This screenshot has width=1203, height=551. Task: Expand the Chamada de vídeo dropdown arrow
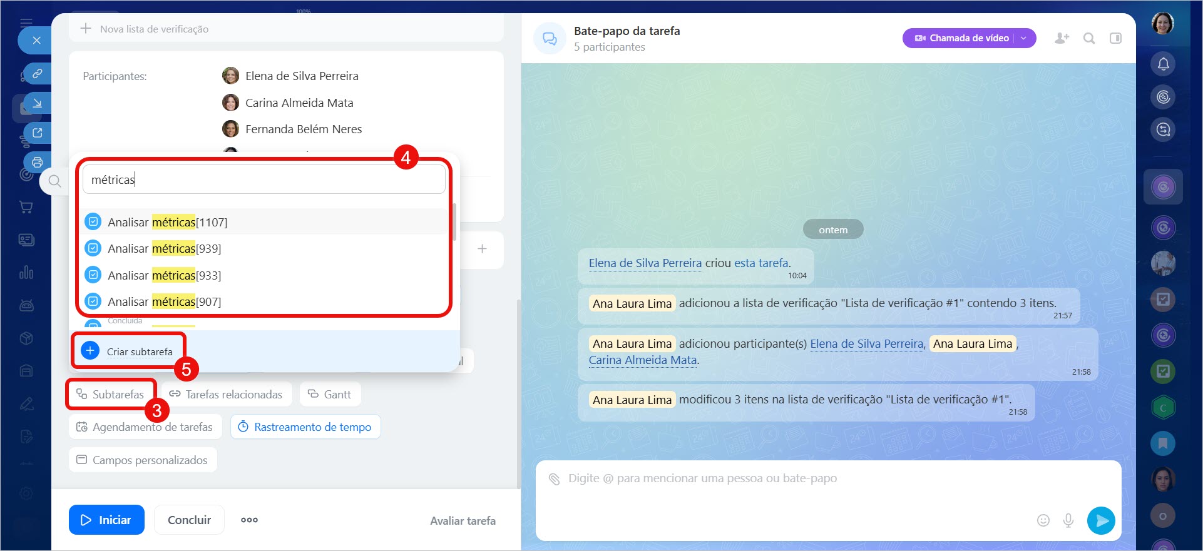(1024, 38)
